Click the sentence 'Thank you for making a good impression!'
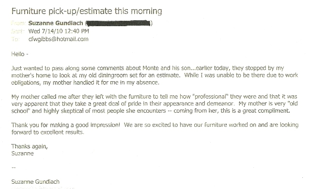This screenshot has height=189, width=310. (66, 125)
